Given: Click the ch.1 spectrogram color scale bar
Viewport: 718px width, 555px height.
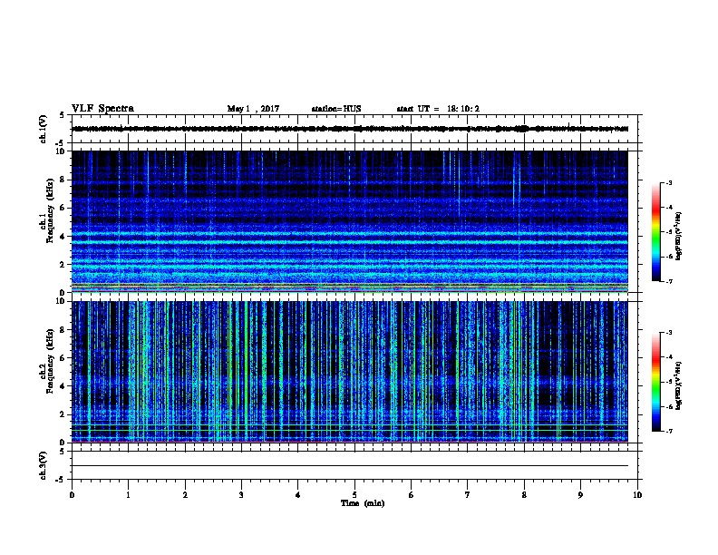Looking at the screenshot, I should pos(656,232).
